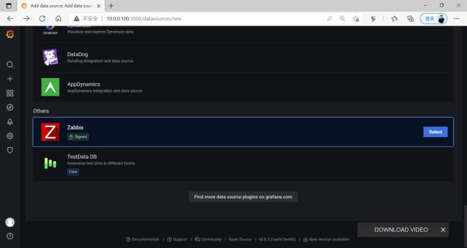The width and height of the screenshot is (467, 248).
Task: Click the browser extensions icon
Action: tap(373, 18)
